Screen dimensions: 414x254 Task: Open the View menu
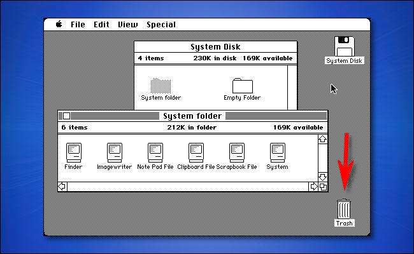coord(128,25)
